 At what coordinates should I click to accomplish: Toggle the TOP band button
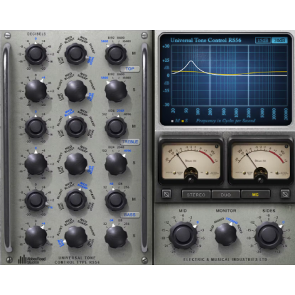coord(130,69)
